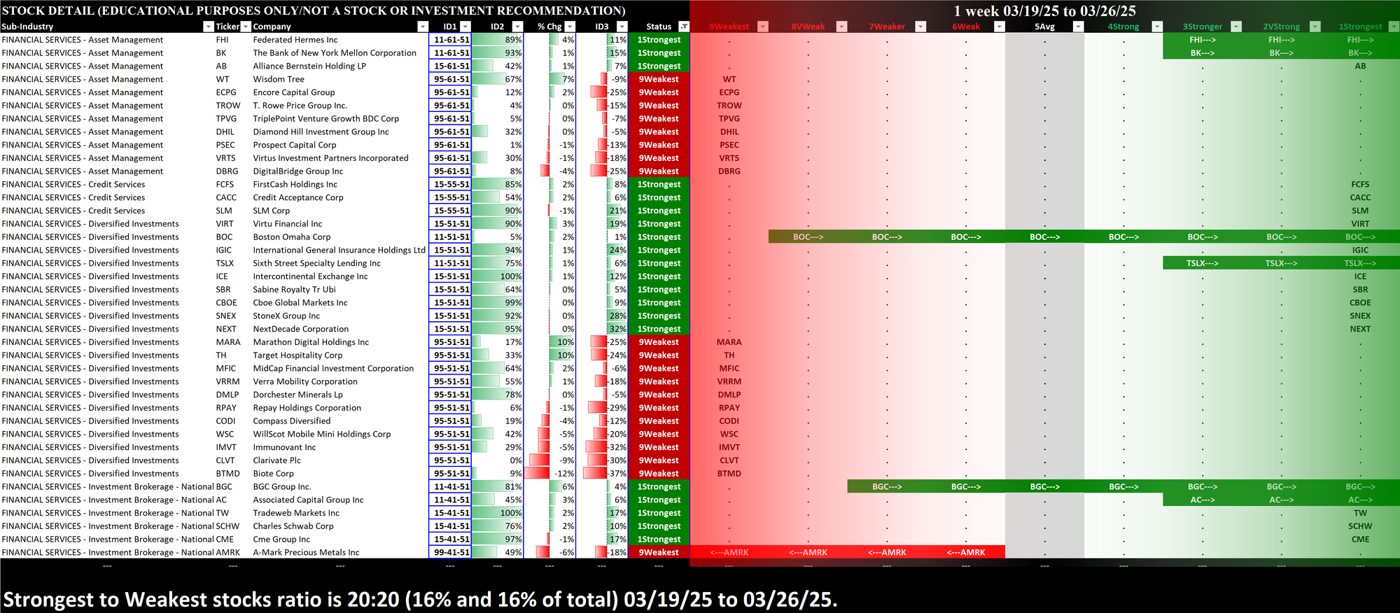Select the 99-41-51 ID1 cell

tap(450, 552)
